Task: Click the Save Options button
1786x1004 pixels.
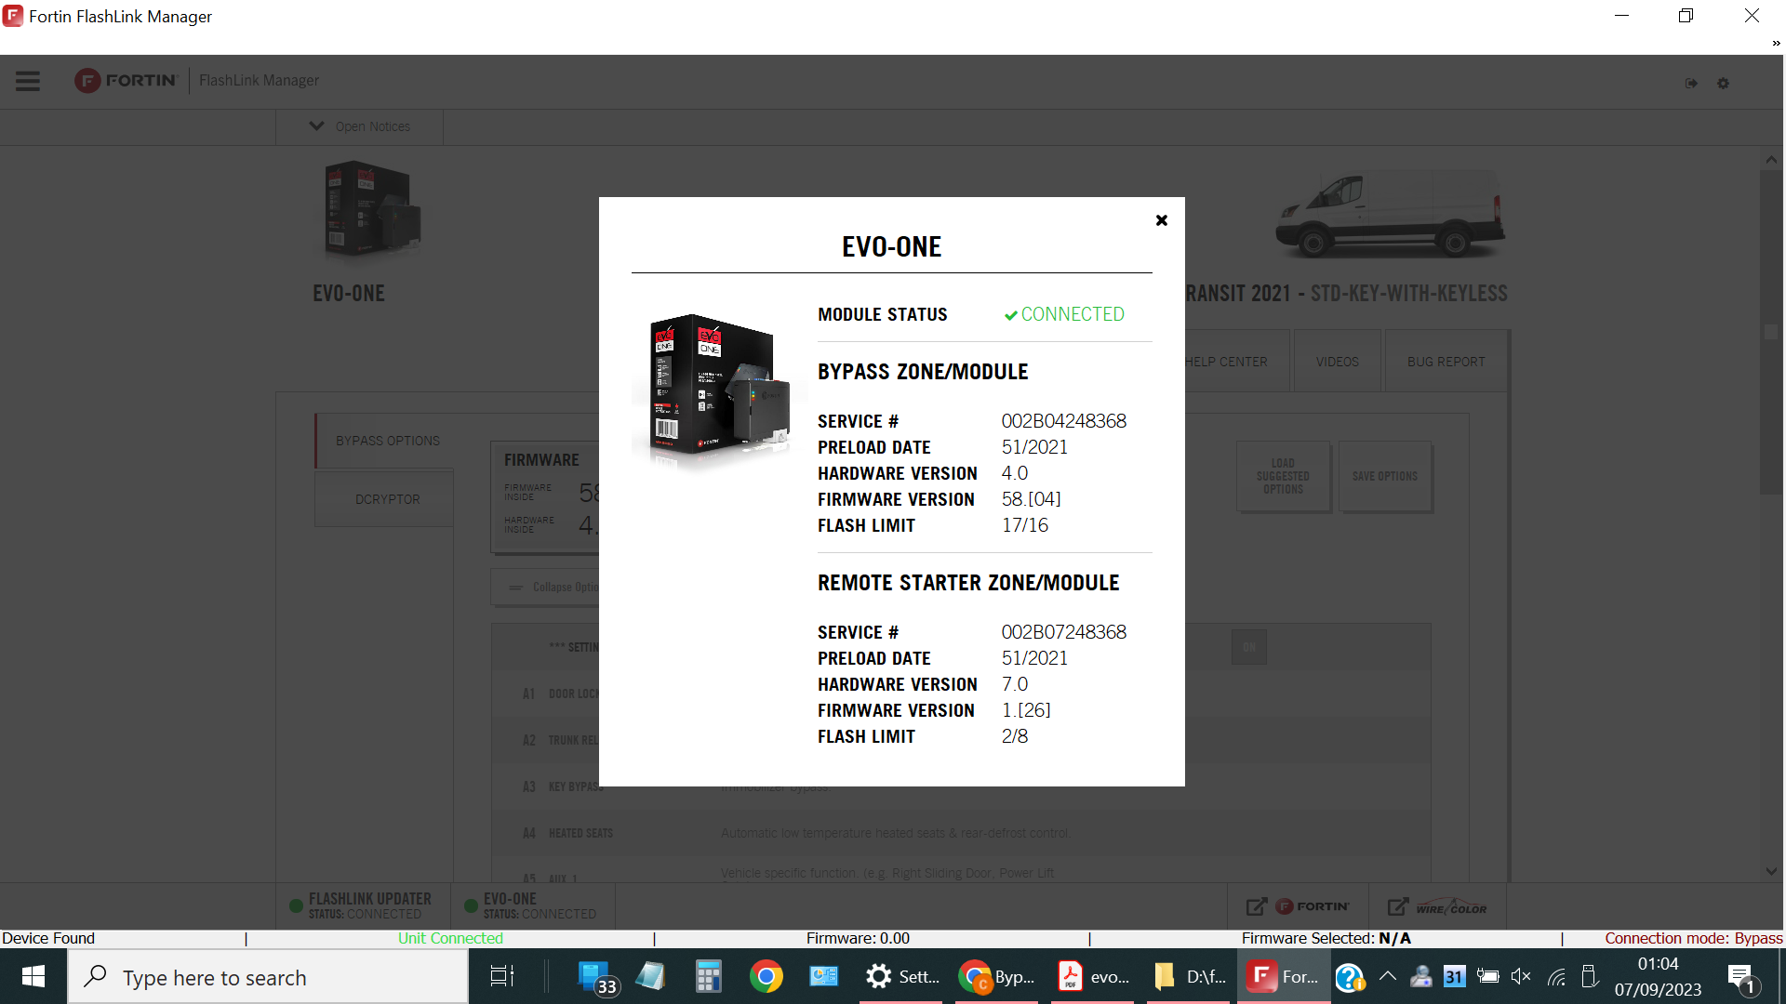Action: (1384, 476)
